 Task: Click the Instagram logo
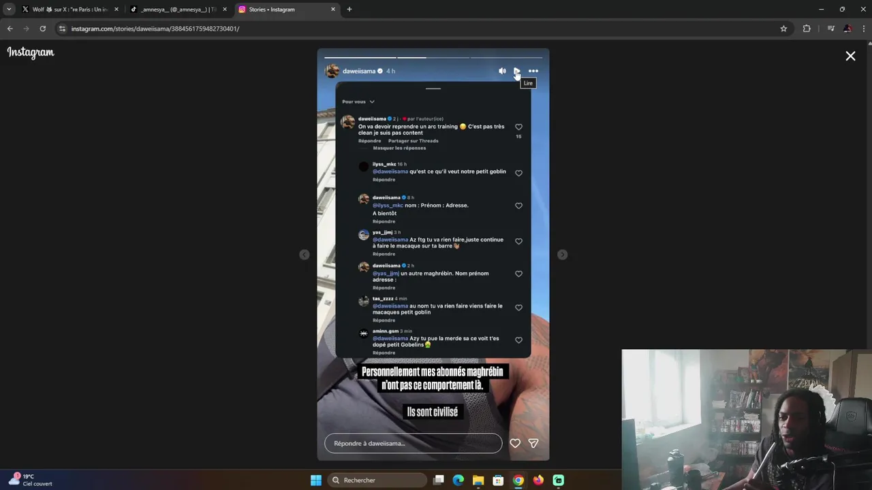[31, 52]
